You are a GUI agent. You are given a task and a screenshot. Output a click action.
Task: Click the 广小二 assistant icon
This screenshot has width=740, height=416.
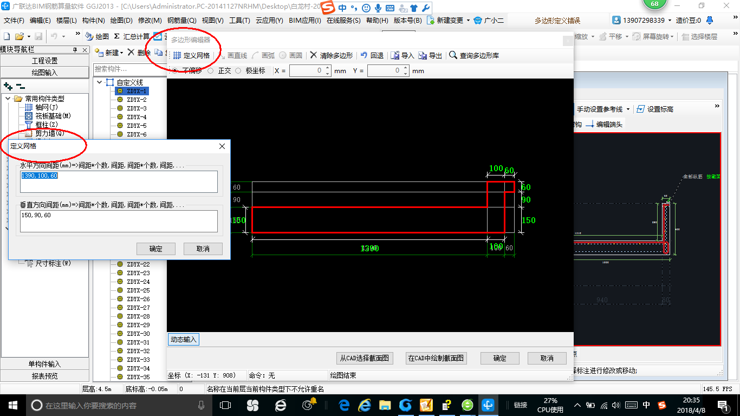tap(478, 21)
